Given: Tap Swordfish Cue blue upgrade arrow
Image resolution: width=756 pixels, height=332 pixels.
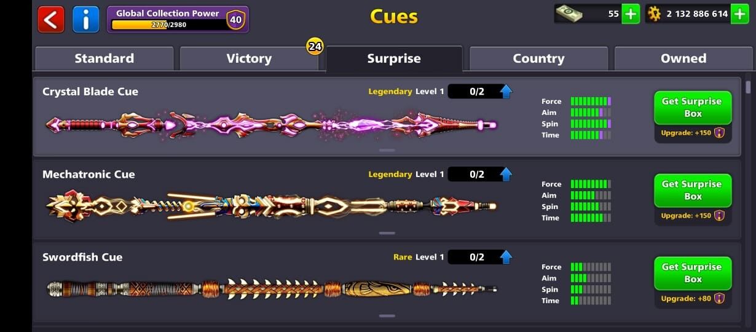Looking at the screenshot, I should (506, 257).
